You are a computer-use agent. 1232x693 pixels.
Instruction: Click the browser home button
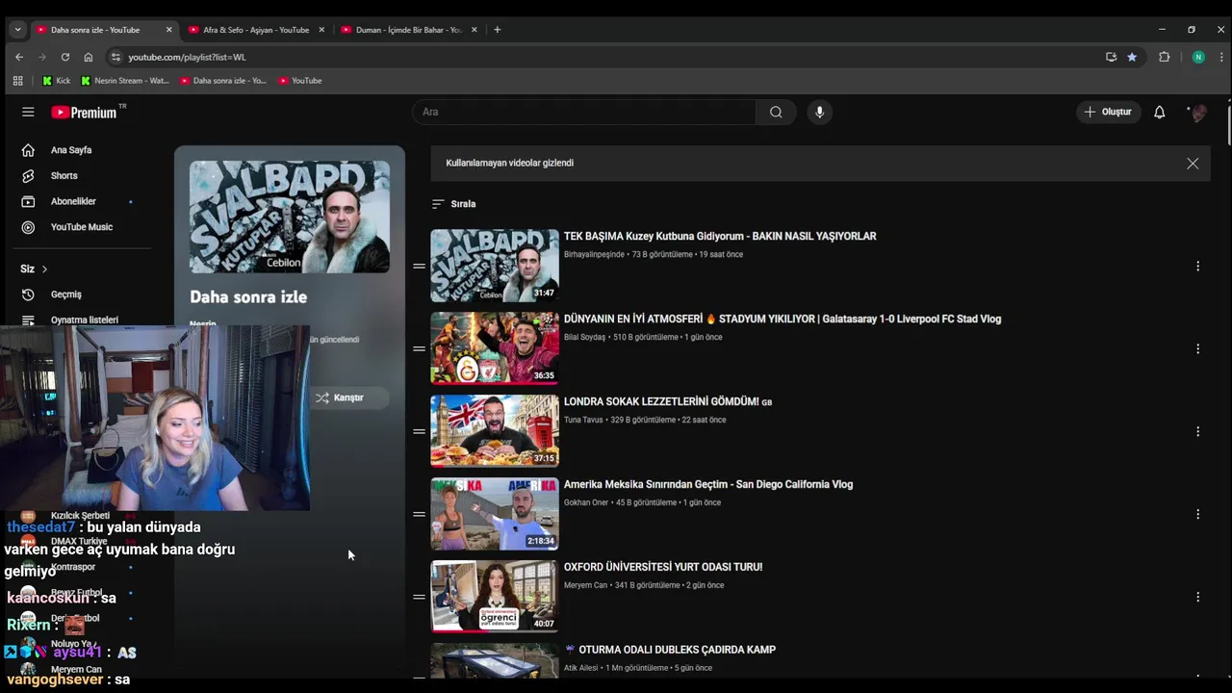[x=89, y=57]
